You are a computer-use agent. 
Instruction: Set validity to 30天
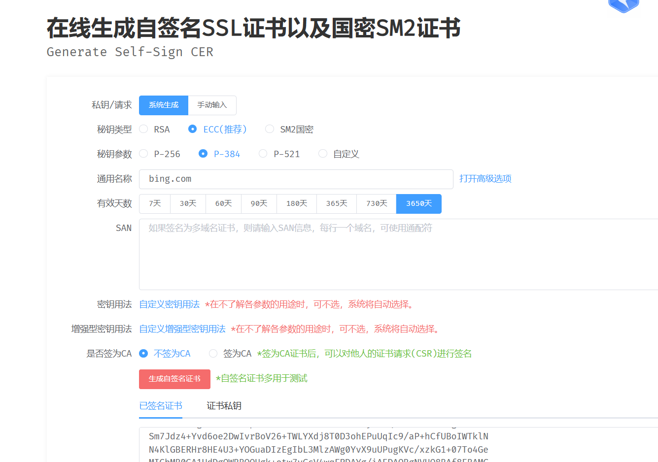[188, 204]
